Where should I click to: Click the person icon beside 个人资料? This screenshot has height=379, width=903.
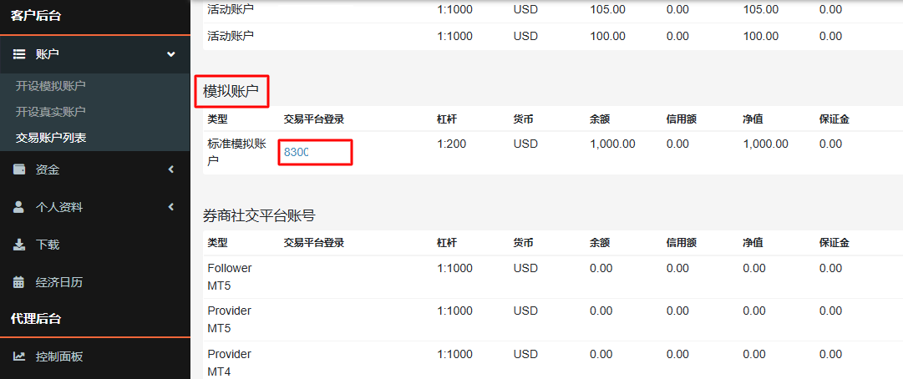pos(19,207)
